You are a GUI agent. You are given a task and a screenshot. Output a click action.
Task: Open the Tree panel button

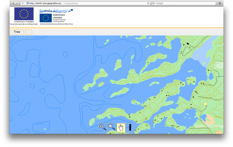(17, 32)
